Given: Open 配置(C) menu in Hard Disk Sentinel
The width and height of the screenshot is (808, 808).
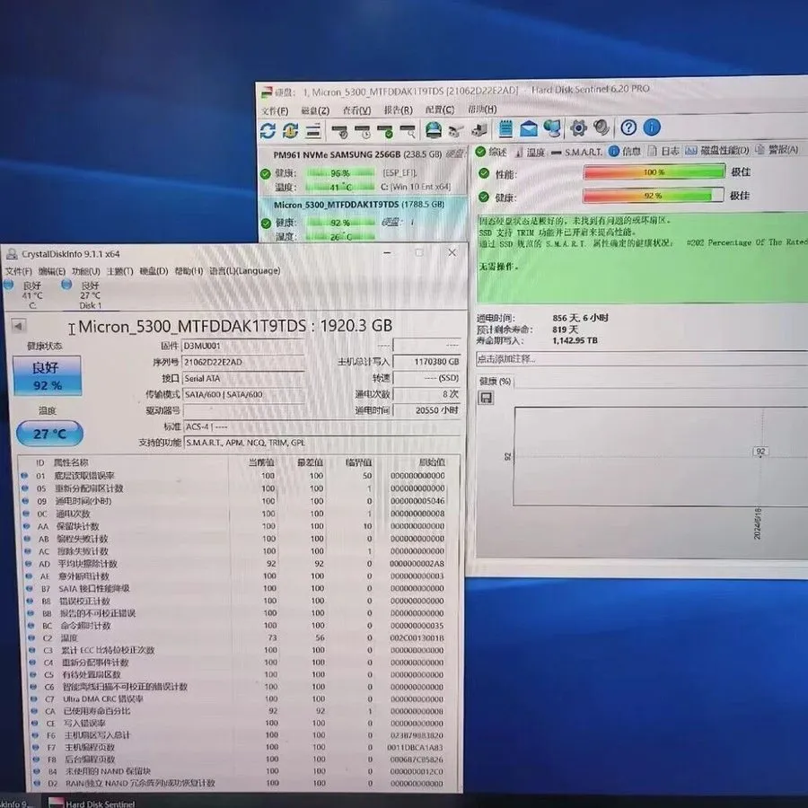Looking at the screenshot, I should [x=440, y=110].
